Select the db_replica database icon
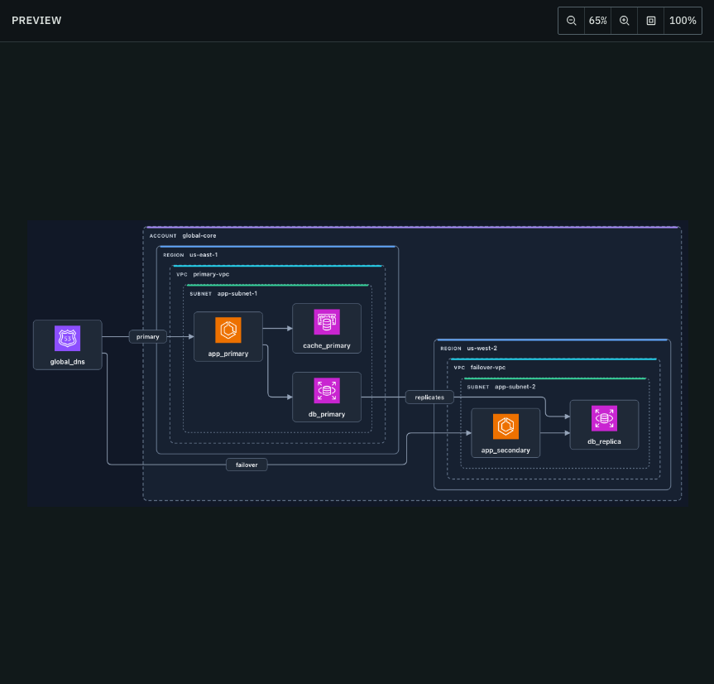 point(604,418)
